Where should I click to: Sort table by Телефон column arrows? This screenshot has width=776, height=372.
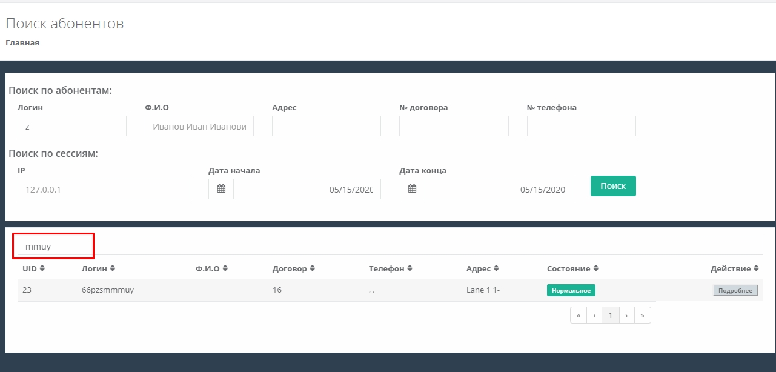click(x=410, y=268)
